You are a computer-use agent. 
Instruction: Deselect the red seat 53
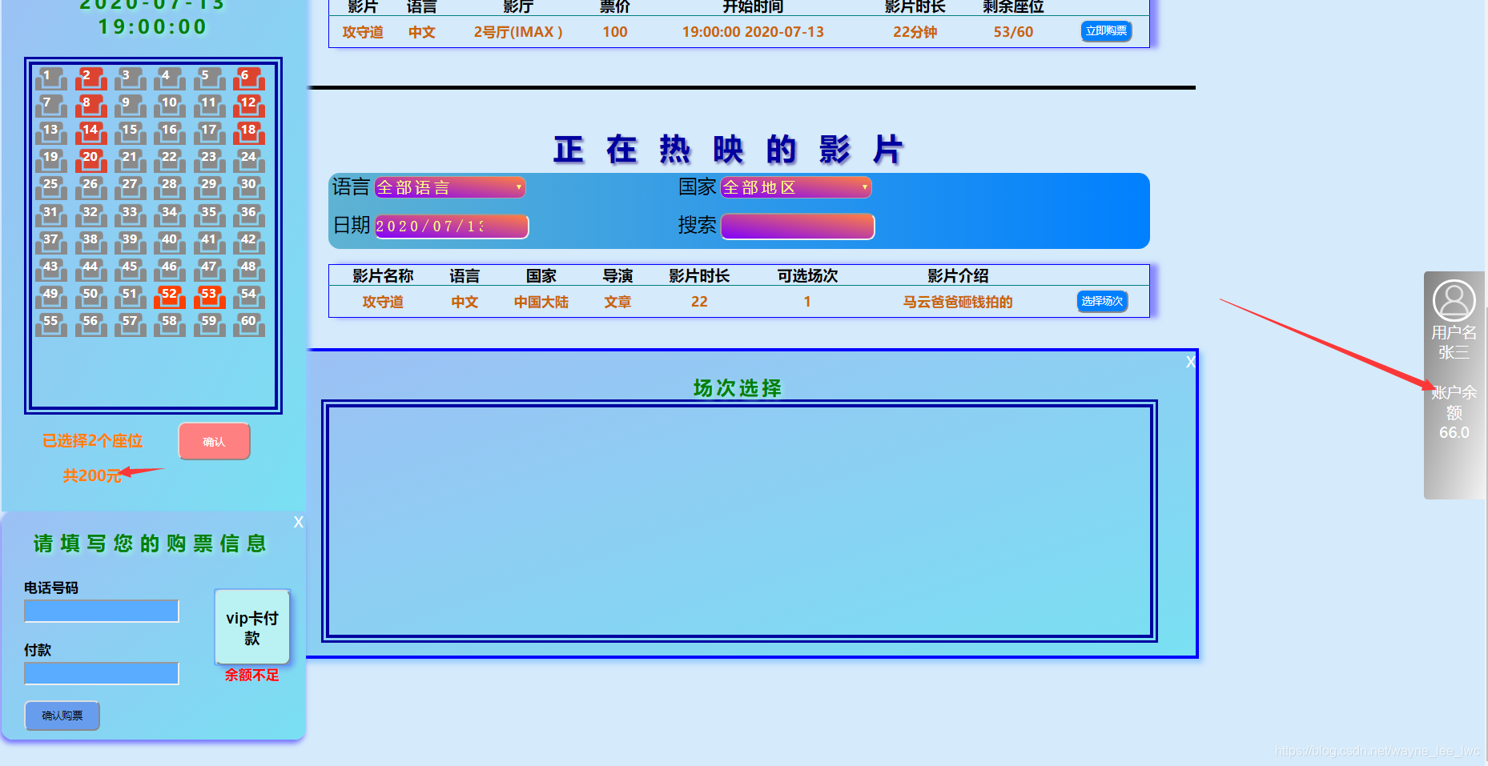209,295
